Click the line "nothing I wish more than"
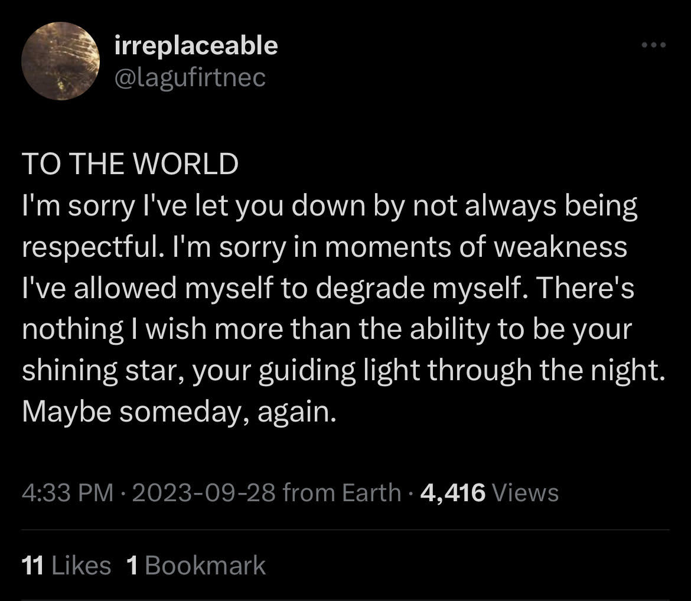The height and width of the screenshot is (601, 691). click(x=327, y=329)
